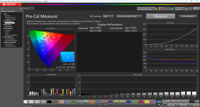Open Calibration Targets page

click(x=10, y=19)
